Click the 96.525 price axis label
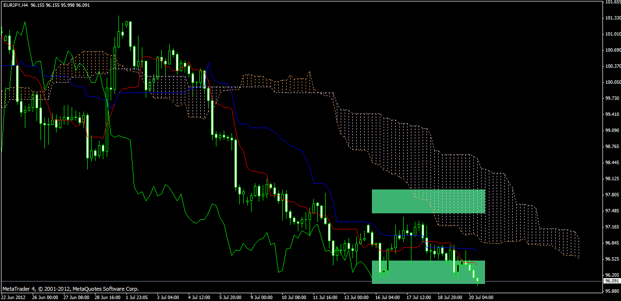The height and width of the screenshot is (301, 621). [611, 259]
